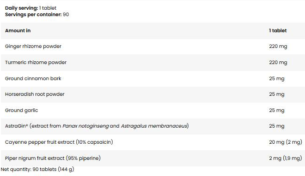Click the Turmeric rhizome powder ingredient
Image resolution: width=305 pixels, height=176 pixels.
[x=36, y=62]
